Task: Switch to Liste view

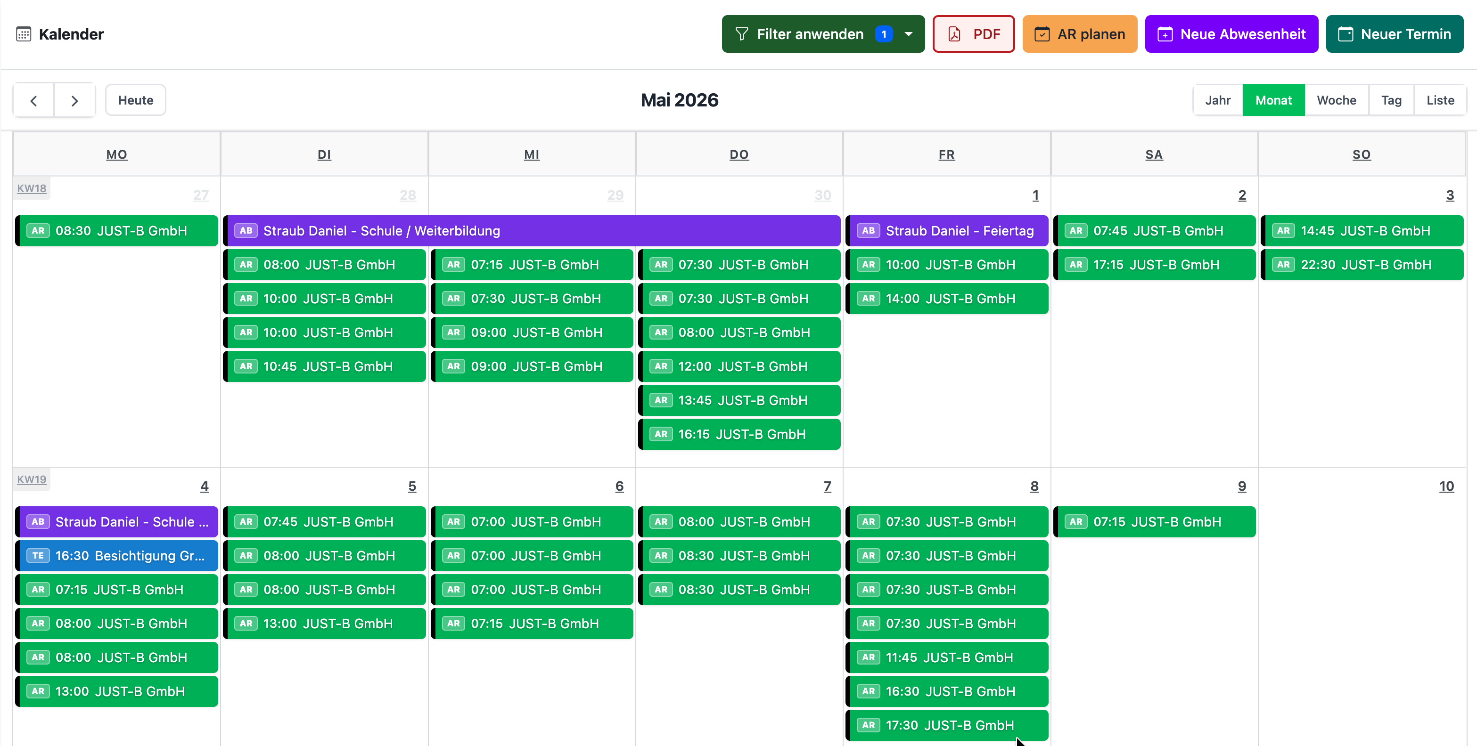Action: [x=1440, y=100]
